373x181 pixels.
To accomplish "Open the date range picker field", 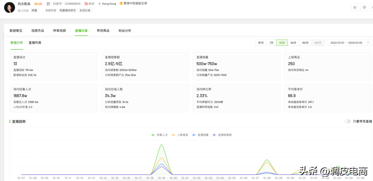I will 349,43.
